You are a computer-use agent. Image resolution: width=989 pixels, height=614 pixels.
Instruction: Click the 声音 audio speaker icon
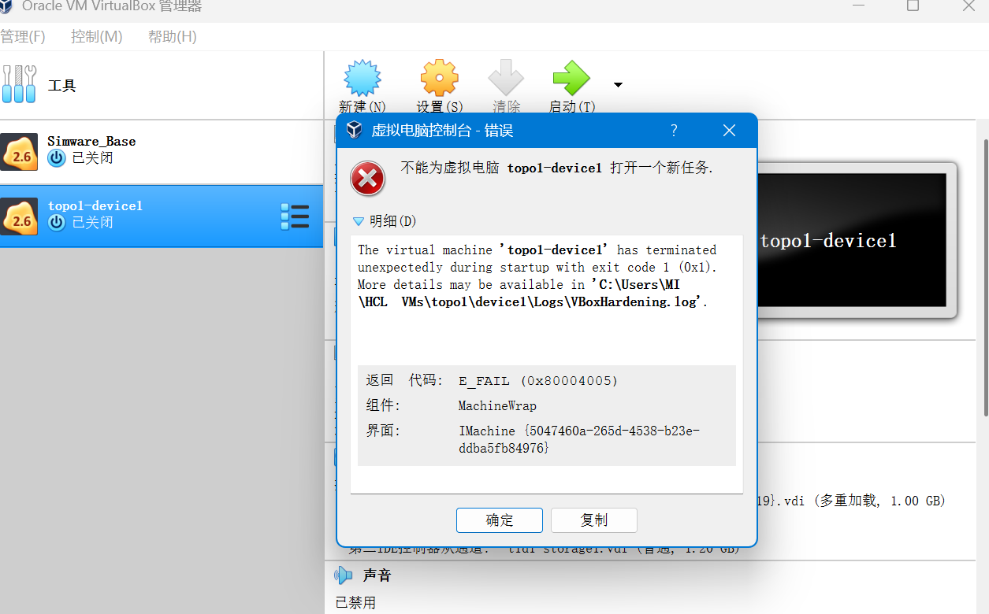(x=344, y=575)
